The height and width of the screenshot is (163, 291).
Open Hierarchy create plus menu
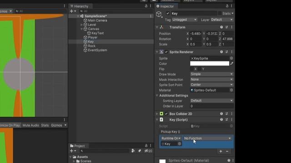click(73, 11)
